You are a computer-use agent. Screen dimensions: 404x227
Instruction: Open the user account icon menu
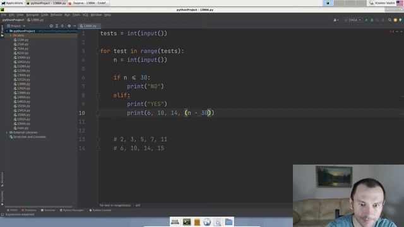336,20
